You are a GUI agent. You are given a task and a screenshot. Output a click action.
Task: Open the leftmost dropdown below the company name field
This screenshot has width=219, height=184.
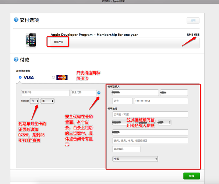(124, 123)
